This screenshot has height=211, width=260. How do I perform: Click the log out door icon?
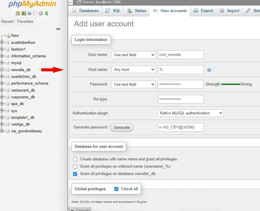point(24,13)
